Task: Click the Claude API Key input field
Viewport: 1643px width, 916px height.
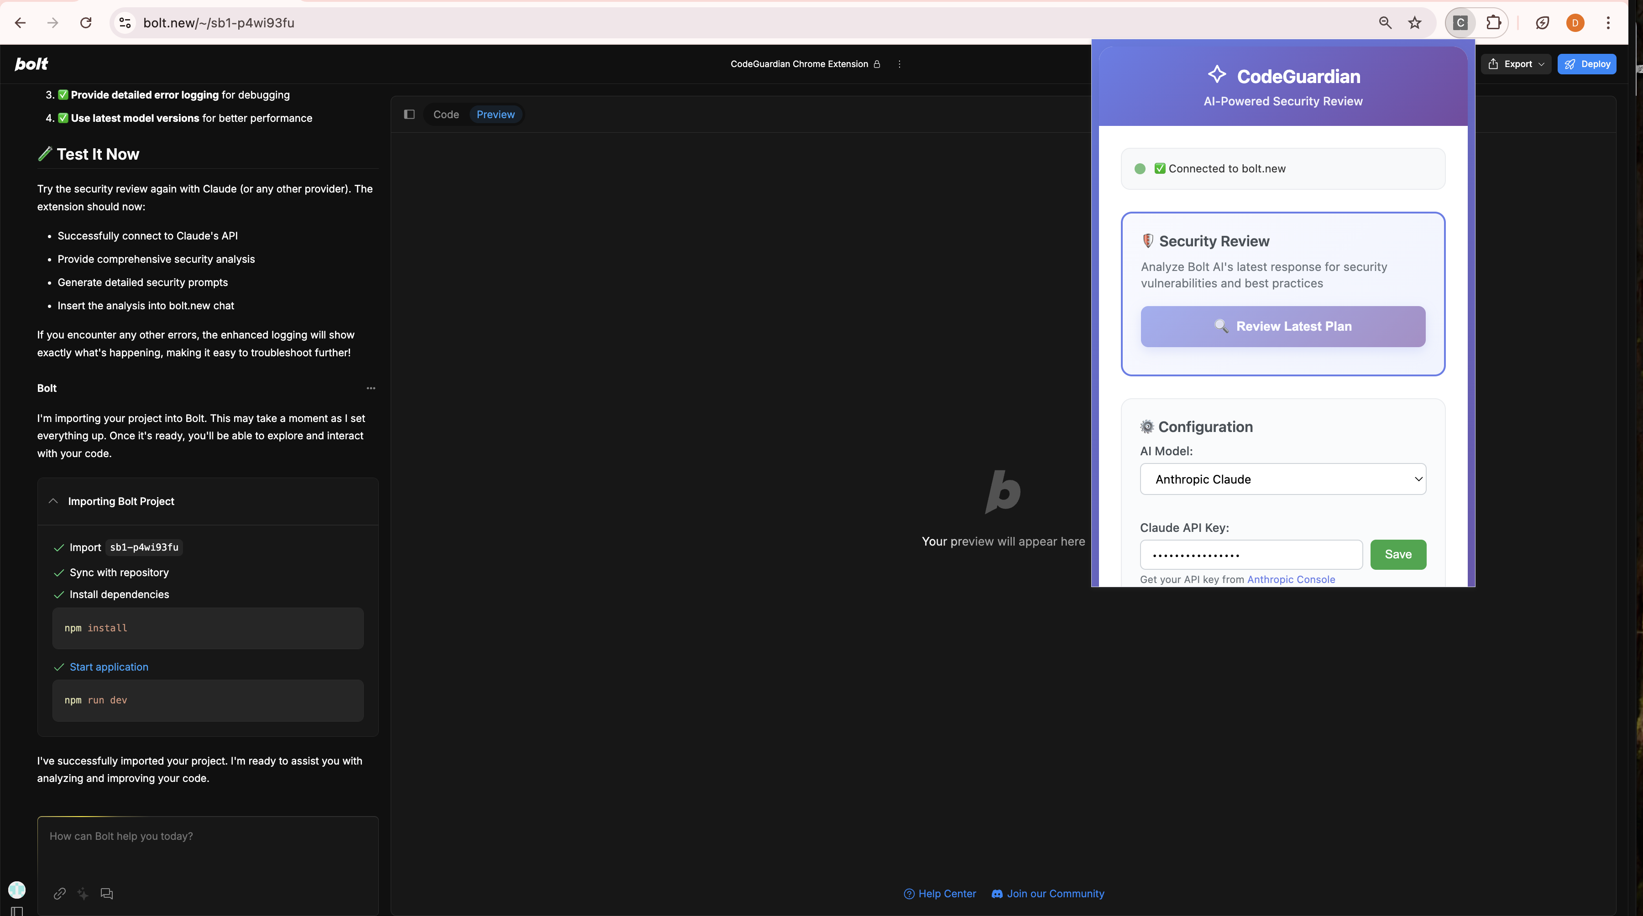Action: pos(1251,555)
